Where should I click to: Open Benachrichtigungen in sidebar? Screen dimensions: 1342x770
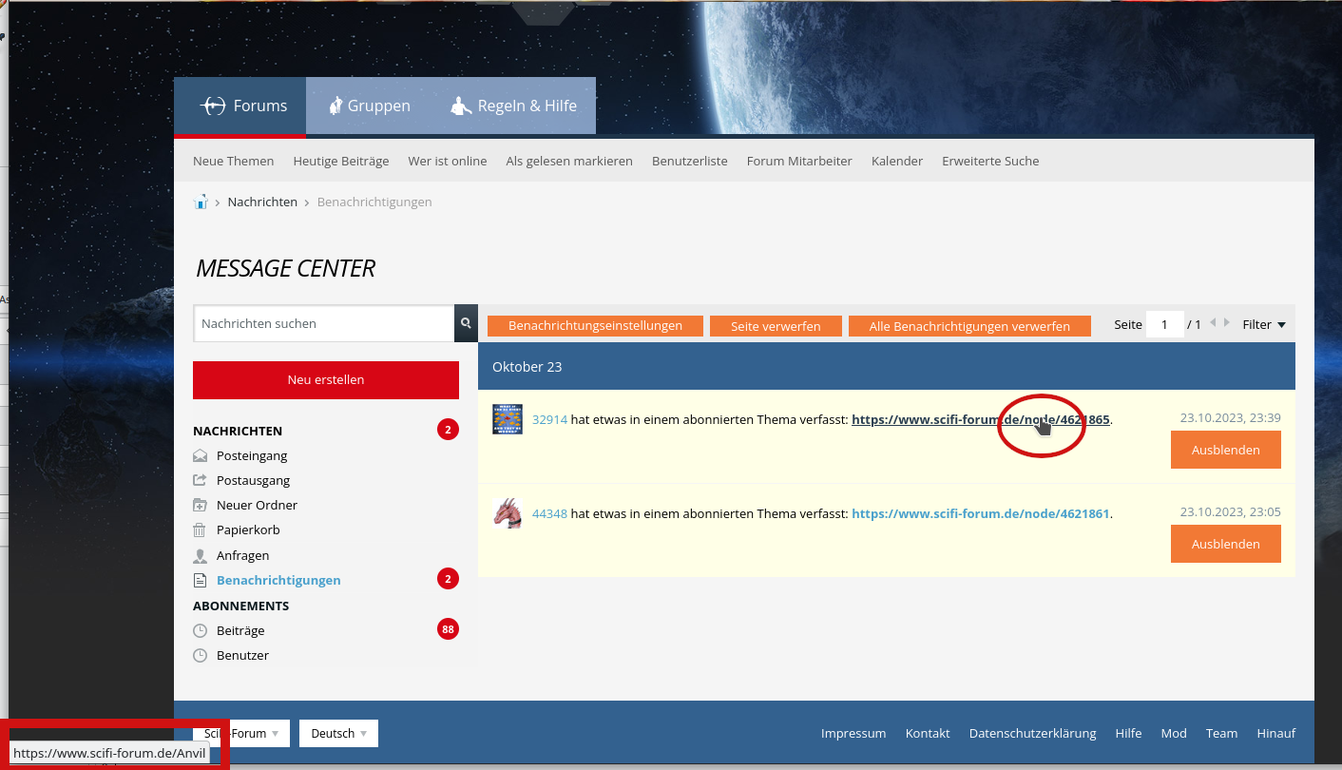(x=278, y=580)
